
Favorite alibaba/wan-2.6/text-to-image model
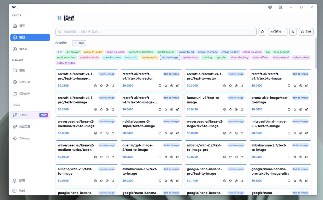pos(101,181)
